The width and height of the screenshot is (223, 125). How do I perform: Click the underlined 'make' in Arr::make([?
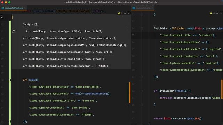33,80
